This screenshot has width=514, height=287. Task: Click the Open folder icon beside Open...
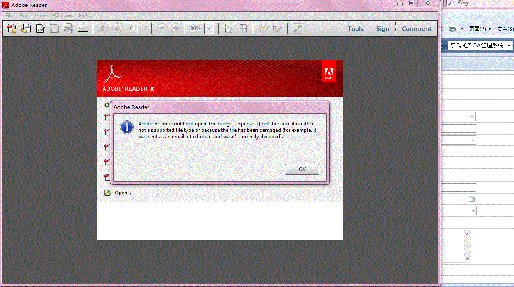[x=108, y=193]
